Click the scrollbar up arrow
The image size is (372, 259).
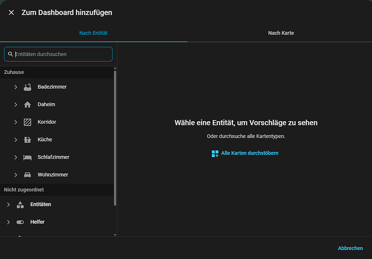tap(115, 68)
